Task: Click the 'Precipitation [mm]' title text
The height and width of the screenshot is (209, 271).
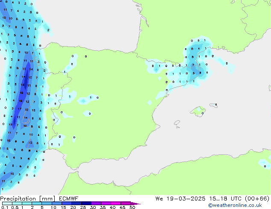Action: (27, 199)
